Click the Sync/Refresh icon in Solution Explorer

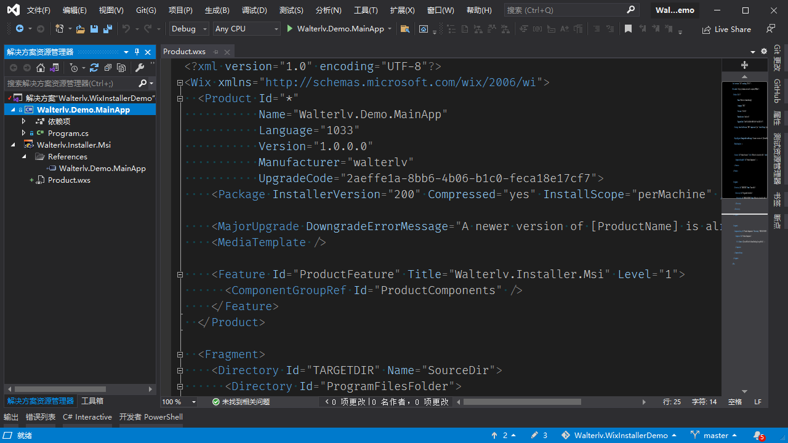coord(94,68)
